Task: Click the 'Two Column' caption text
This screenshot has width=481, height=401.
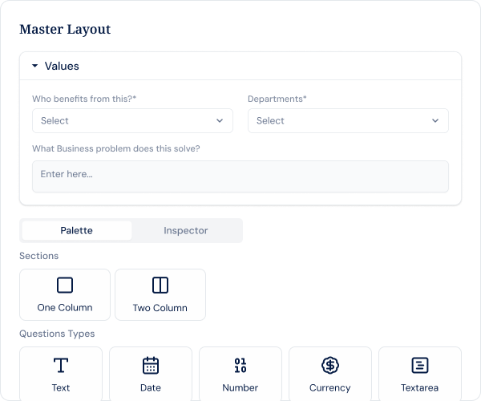Action: pos(160,308)
